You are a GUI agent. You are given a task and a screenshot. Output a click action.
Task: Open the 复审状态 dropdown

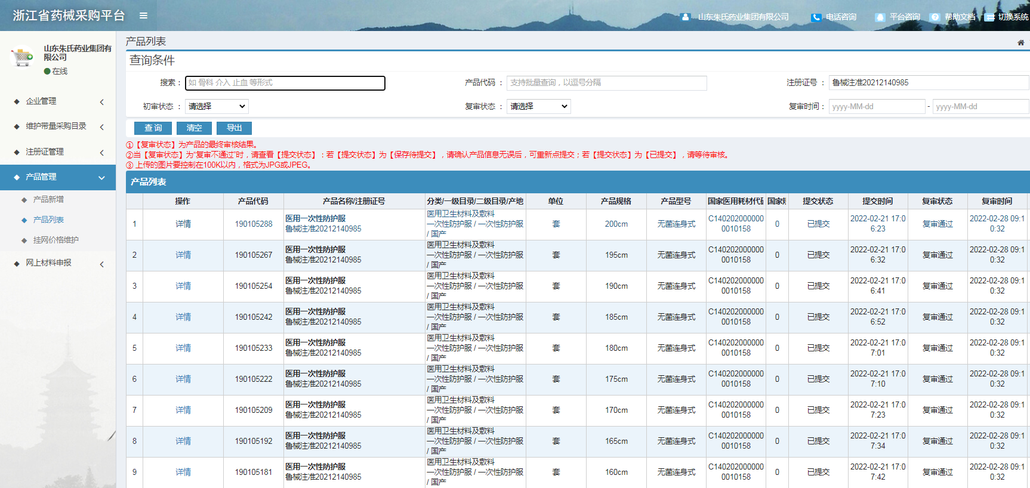(538, 106)
